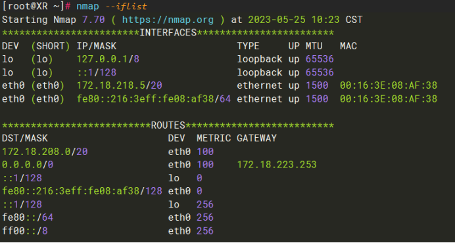This screenshot has height=243, width=455.
Task: Click the gateway 172.18.223.253
Action: (277, 165)
